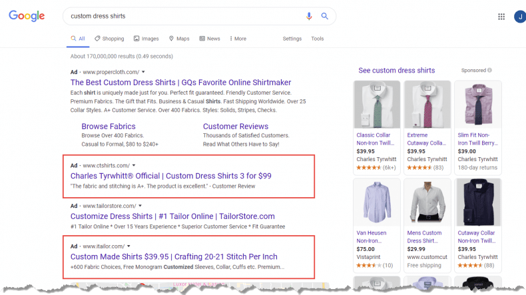Expand the propercloth.com ad dropdown arrow
The height and width of the screenshot is (295, 526).
pos(144,72)
